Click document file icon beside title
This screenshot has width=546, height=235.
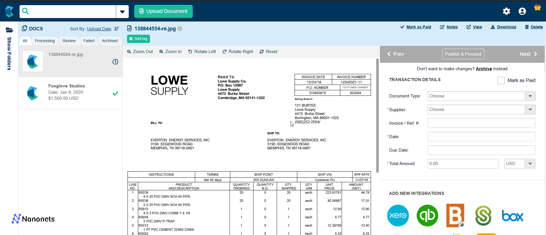click(x=129, y=28)
